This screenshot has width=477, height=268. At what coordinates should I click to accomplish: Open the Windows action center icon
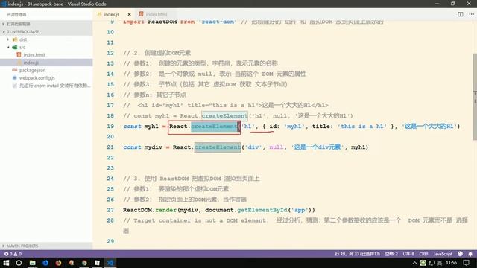click(x=467, y=263)
